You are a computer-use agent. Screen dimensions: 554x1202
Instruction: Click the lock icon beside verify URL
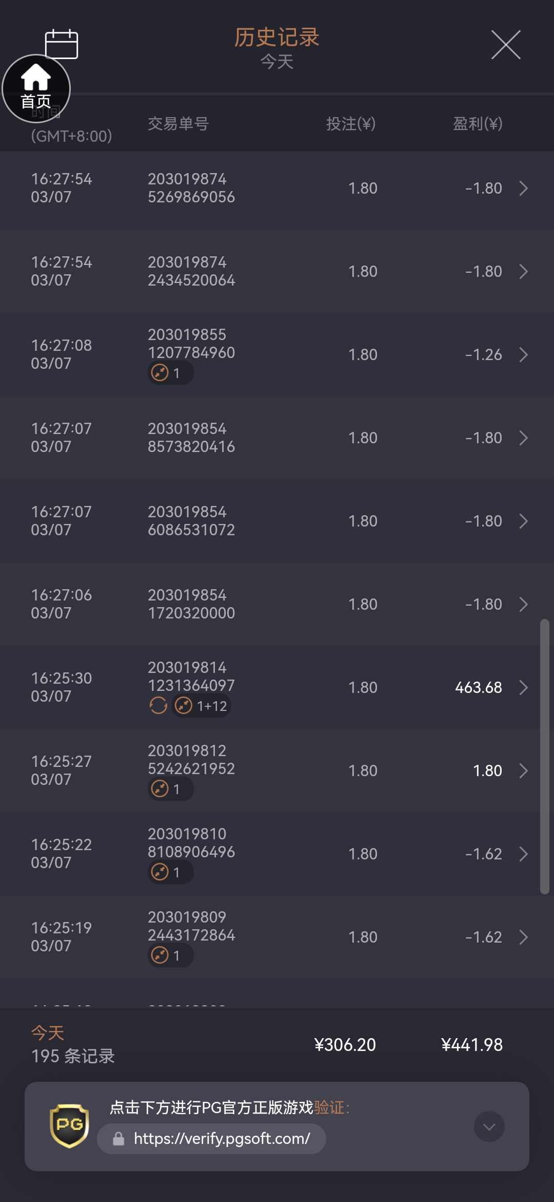click(x=118, y=1139)
